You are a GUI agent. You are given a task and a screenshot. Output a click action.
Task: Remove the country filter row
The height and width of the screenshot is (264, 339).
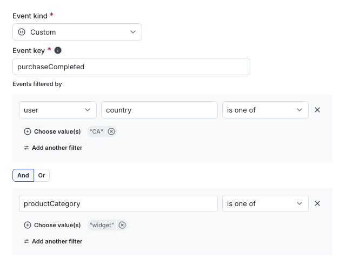(x=317, y=110)
